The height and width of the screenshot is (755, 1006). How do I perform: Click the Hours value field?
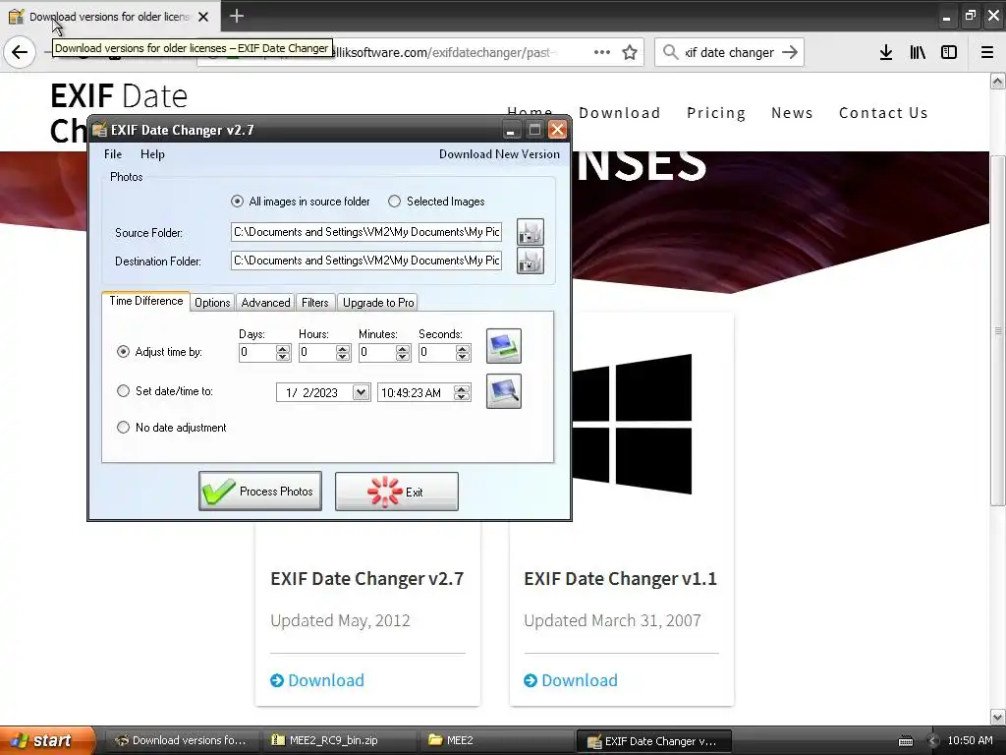[x=317, y=353]
